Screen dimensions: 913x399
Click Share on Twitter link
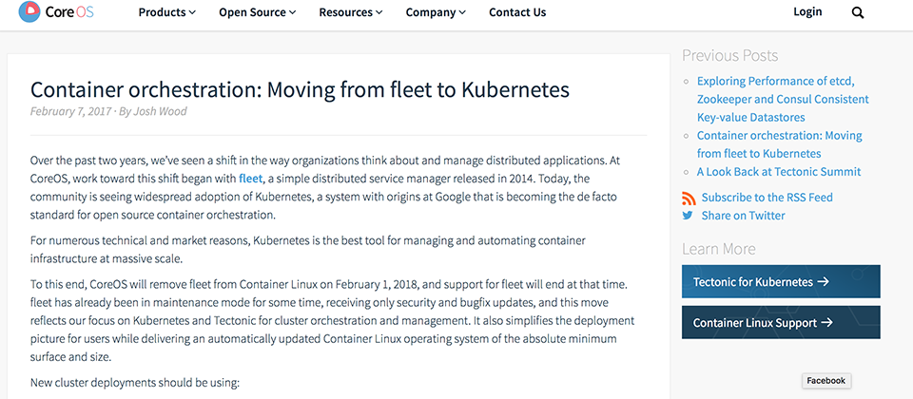point(743,216)
